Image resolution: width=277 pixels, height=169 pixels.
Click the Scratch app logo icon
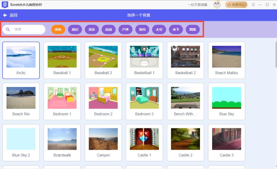pos(5,5)
